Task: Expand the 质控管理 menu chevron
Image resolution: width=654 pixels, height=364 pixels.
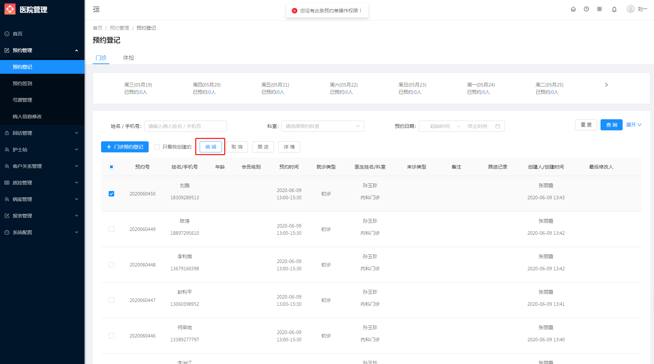Action: (77, 183)
